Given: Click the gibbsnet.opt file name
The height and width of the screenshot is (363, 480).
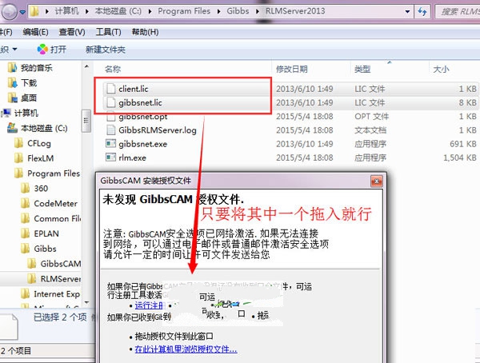Looking at the screenshot, I should [x=143, y=117].
